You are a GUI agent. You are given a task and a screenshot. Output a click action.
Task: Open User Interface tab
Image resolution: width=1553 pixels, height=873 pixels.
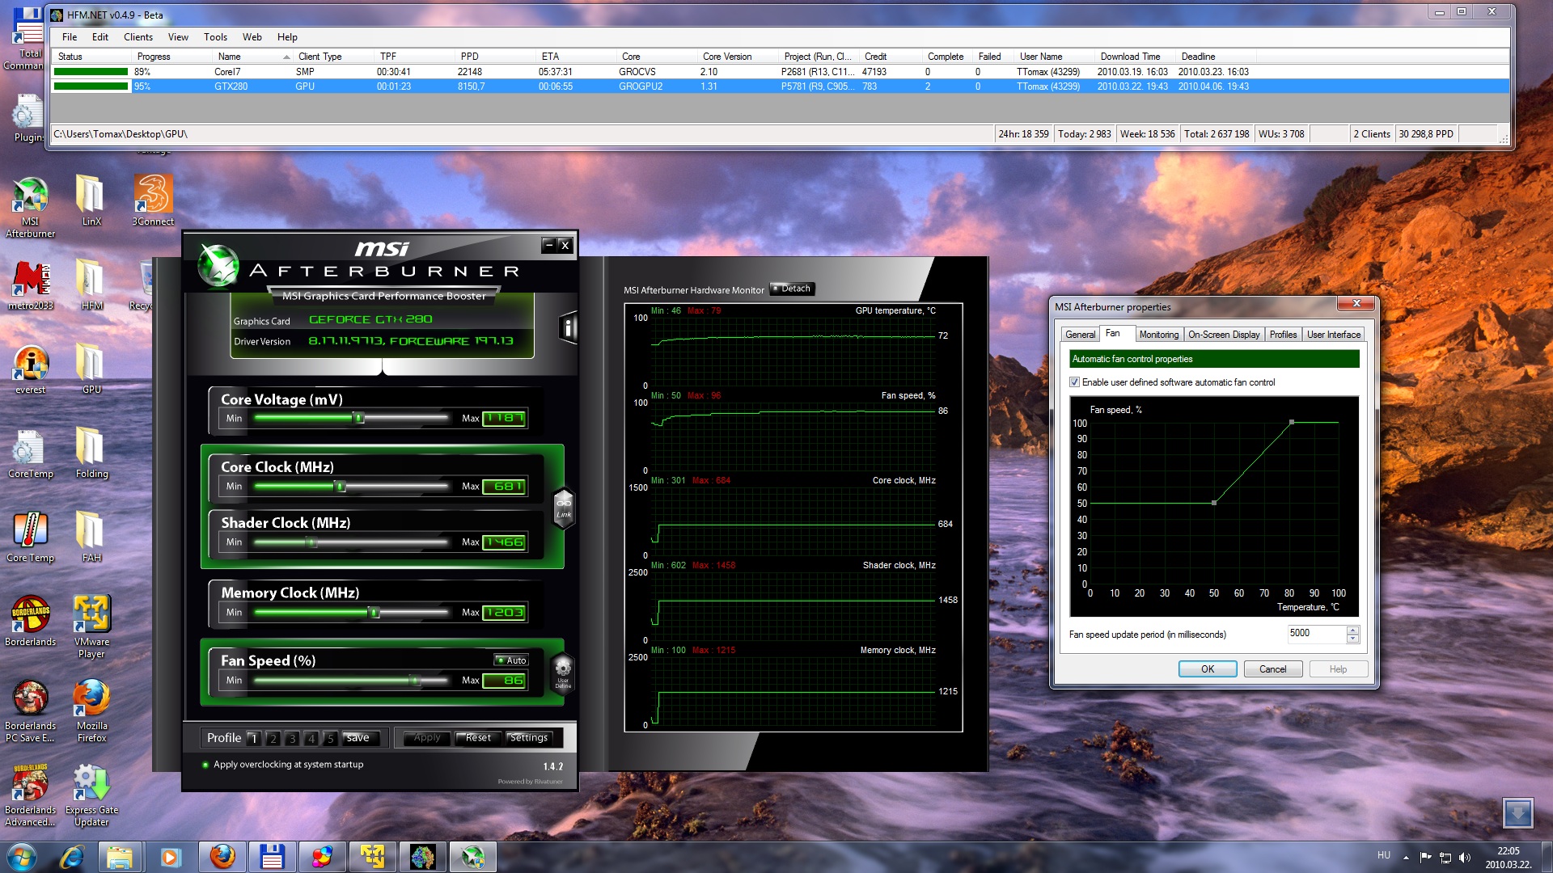(1334, 335)
